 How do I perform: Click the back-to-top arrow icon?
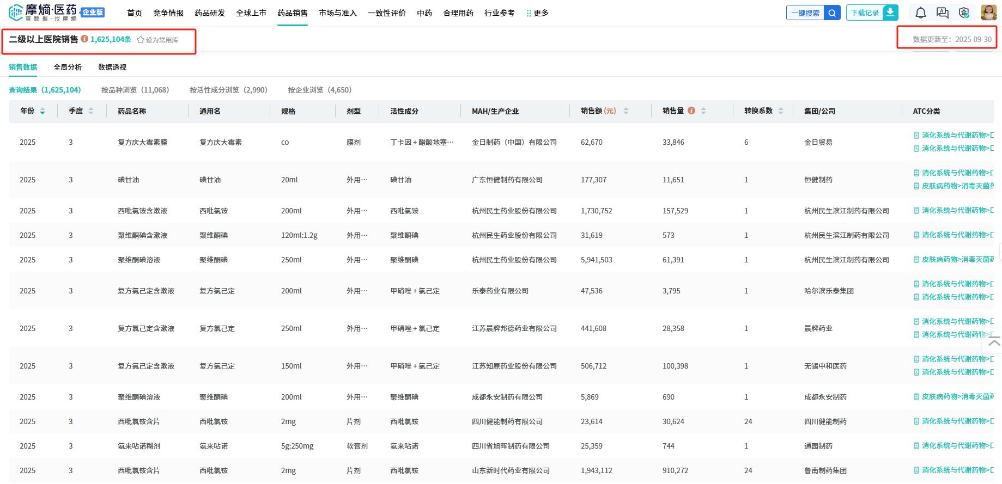(x=994, y=342)
